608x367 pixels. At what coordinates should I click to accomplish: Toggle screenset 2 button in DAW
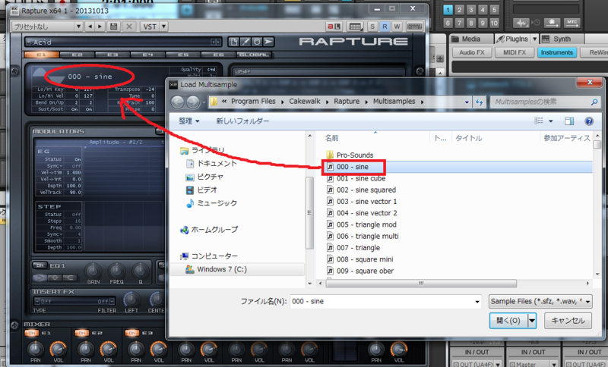[x=460, y=10]
